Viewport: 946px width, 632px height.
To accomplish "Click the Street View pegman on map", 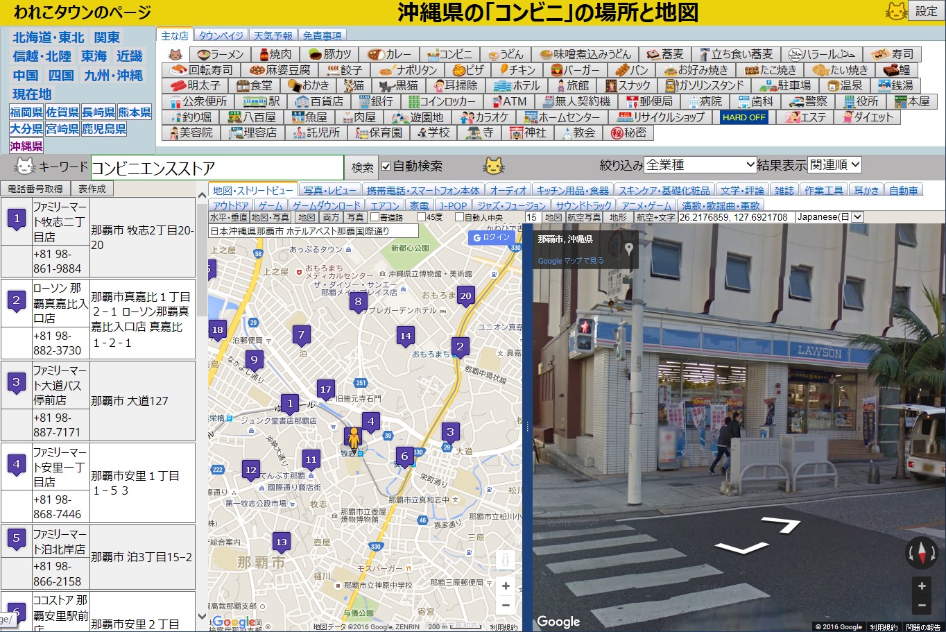I will point(354,438).
